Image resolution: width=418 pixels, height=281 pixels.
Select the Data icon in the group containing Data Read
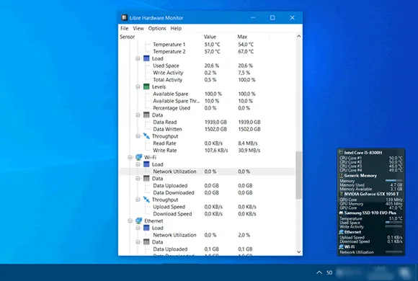[146, 115]
